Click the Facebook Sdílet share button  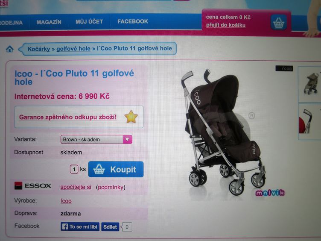(x=110, y=227)
